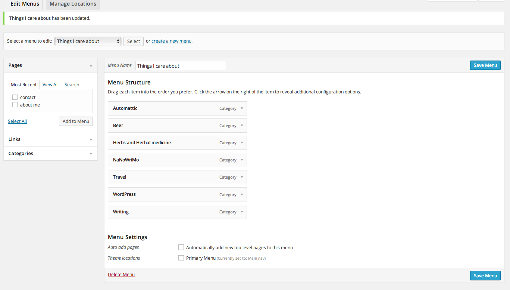Expand the NaNoWriMo item arrow
510x290 pixels.
[x=242, y=160]
